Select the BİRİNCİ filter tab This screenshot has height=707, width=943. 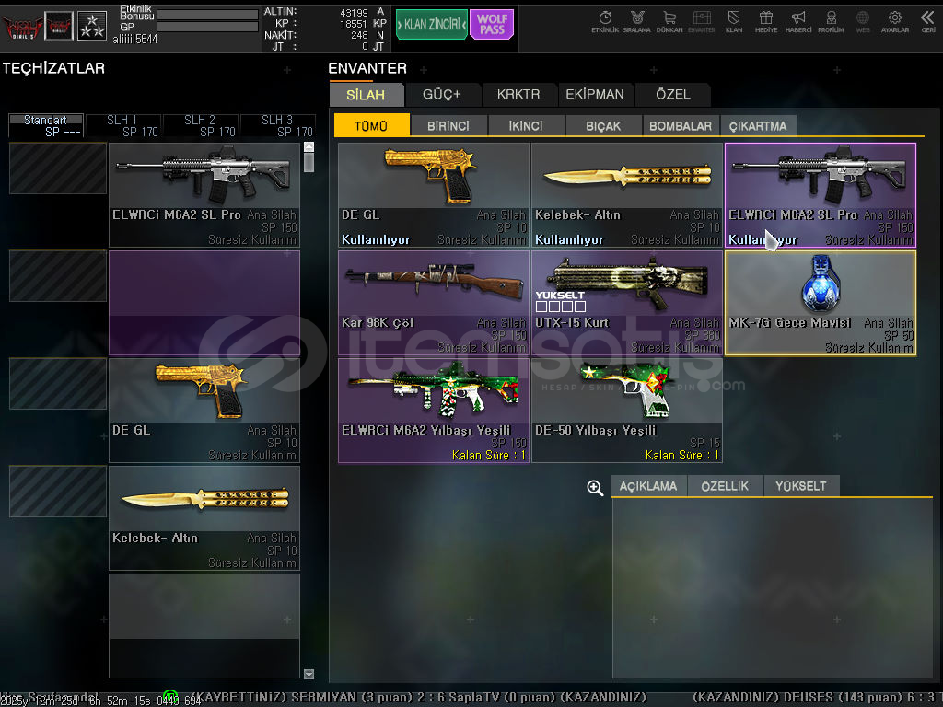tap(448, 125)
